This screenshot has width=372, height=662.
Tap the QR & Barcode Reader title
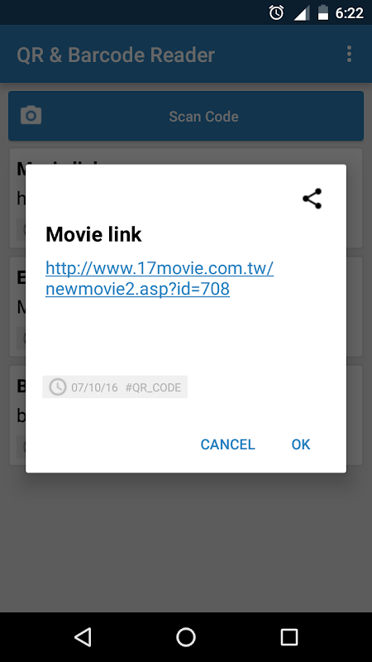[116, 55]
